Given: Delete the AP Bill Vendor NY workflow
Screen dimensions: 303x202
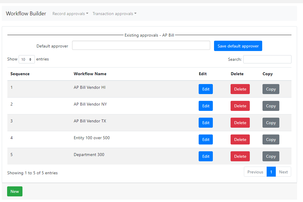Looking at the screenshot, I should 240,106.
